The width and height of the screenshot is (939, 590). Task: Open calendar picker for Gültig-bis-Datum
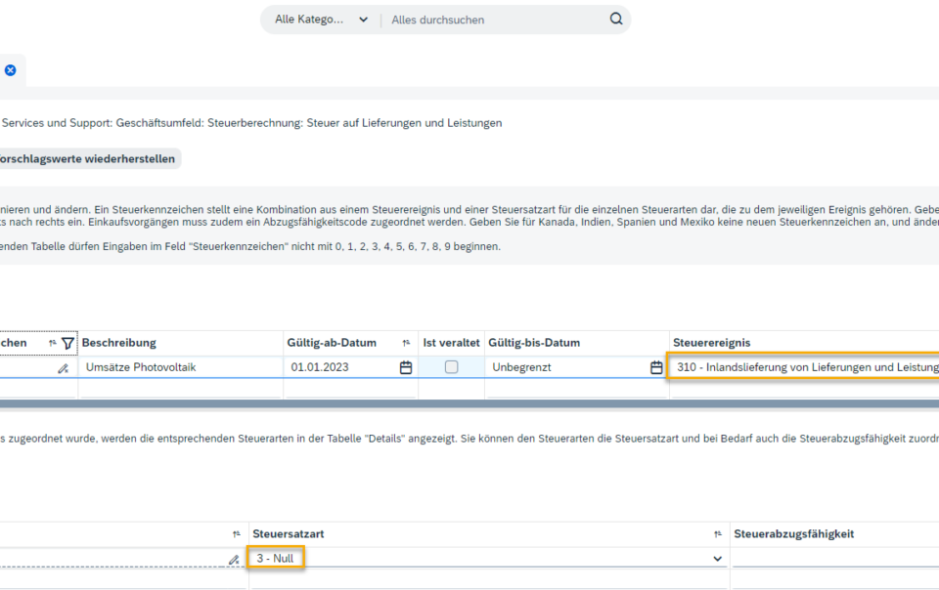tap(656, 367)
